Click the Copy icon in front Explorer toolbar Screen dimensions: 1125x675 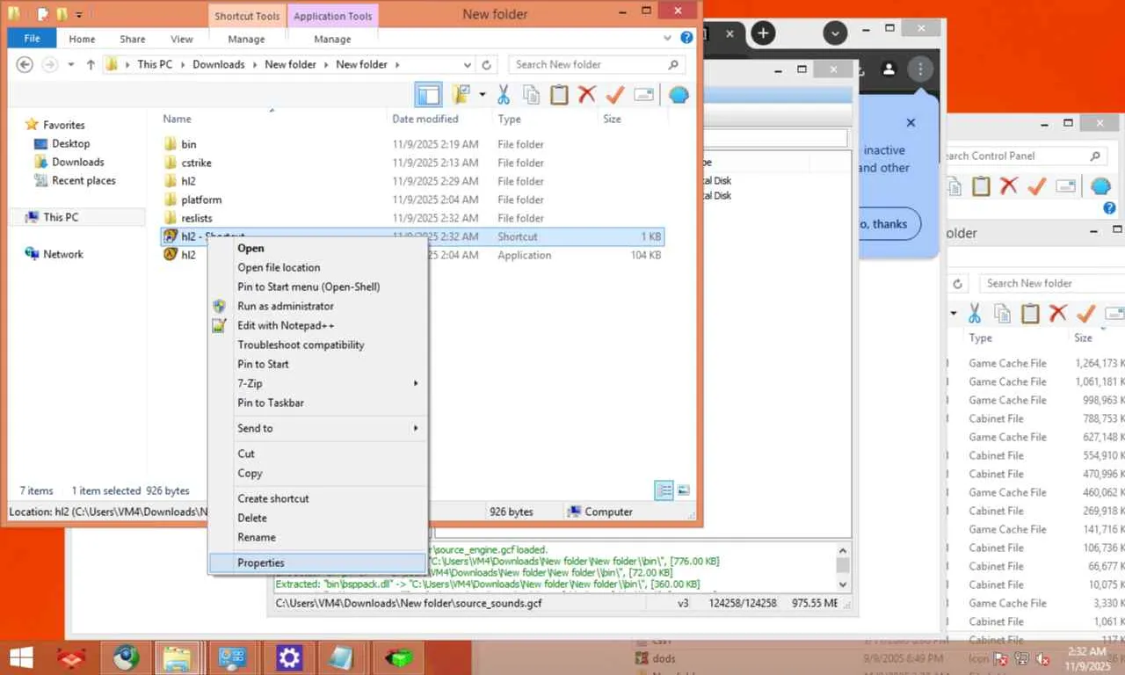531,94
